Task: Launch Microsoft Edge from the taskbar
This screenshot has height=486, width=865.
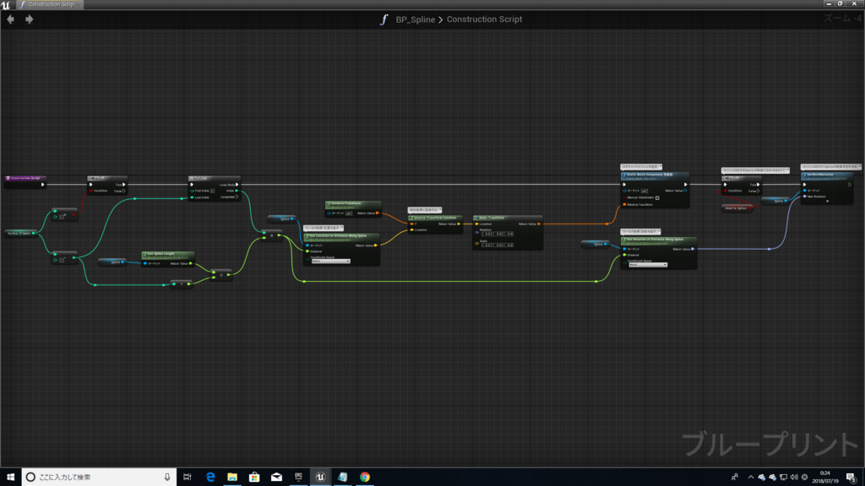Action: click(210, 478)
